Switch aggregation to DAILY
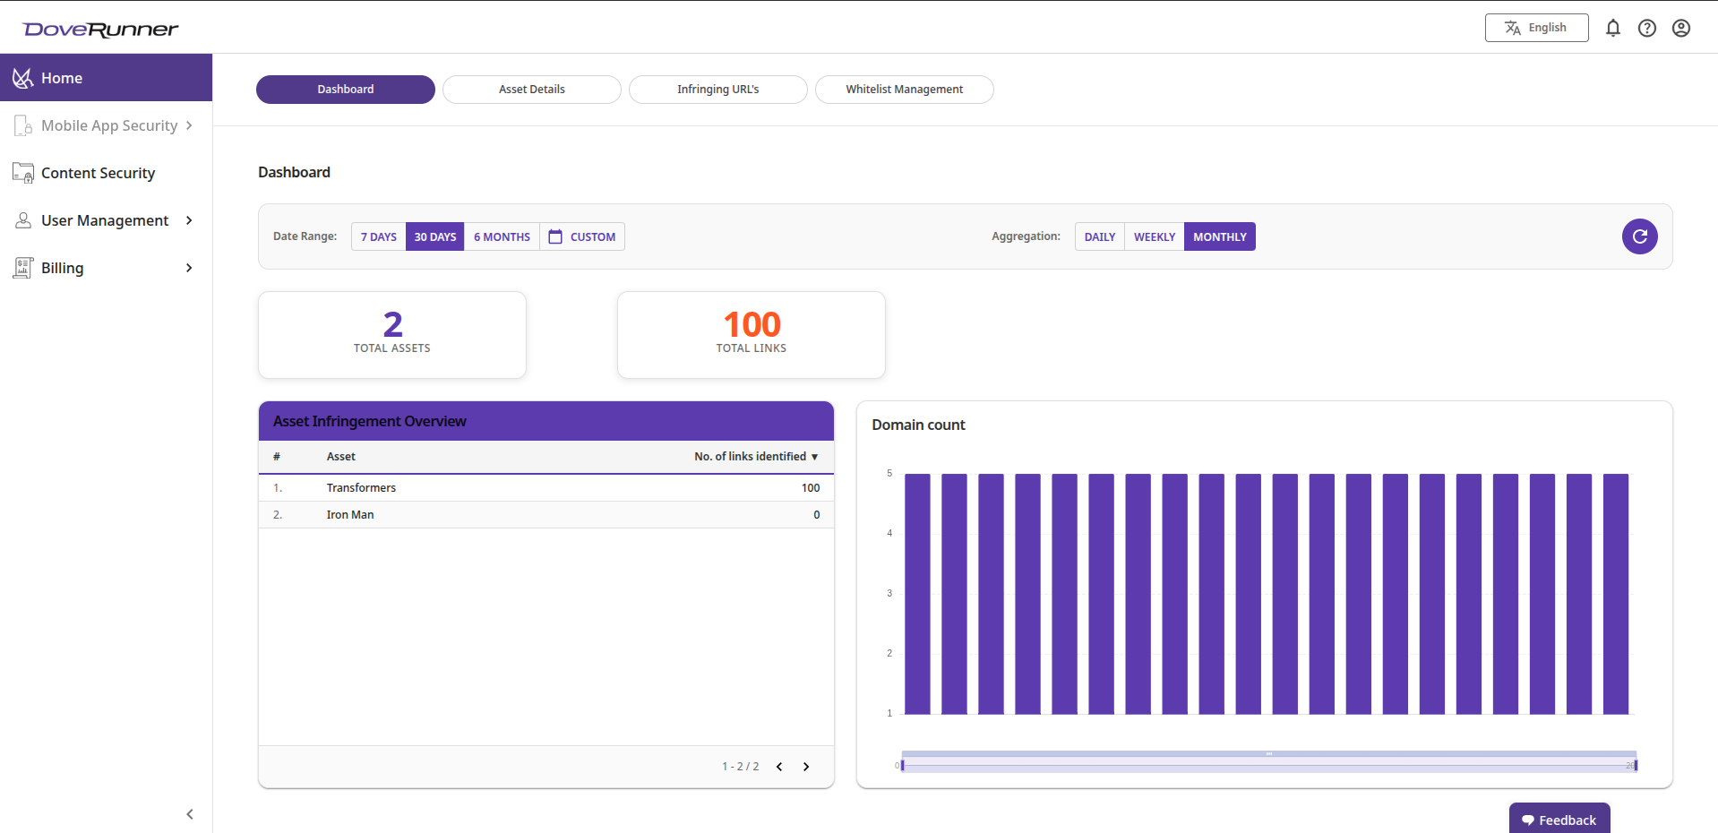Viewport: 1718px width, 833px height. [1099, 236]
